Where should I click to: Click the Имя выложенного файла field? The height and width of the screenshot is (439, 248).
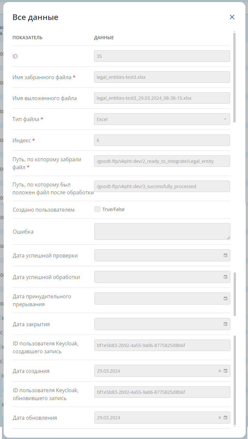point(162,98)
